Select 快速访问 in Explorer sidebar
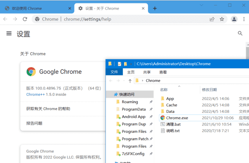The image size is (249, 163). tap(130, 94)
